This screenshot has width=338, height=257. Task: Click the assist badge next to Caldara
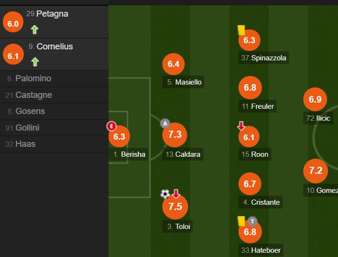[x=165, y=124]
